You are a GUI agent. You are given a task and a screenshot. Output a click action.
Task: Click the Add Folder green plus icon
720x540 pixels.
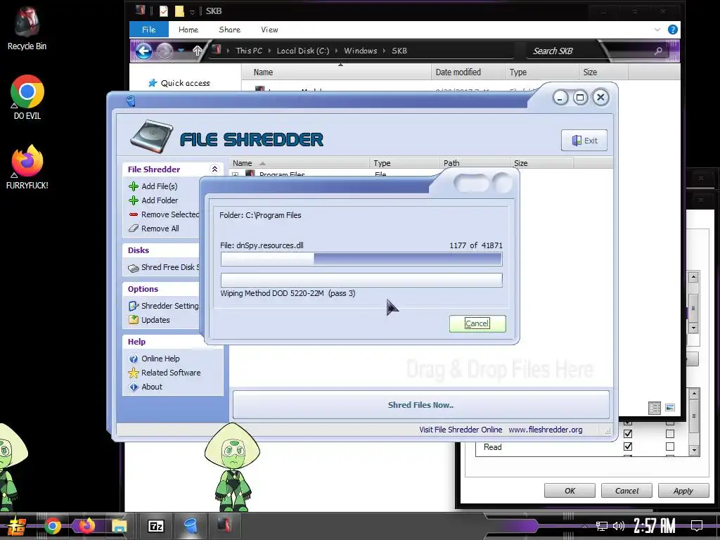134,200
